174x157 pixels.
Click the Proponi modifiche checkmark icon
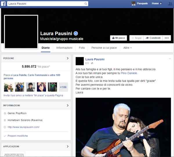coord(5,136)
